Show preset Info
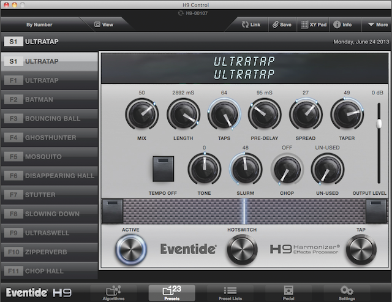 [x=342, y=25]
